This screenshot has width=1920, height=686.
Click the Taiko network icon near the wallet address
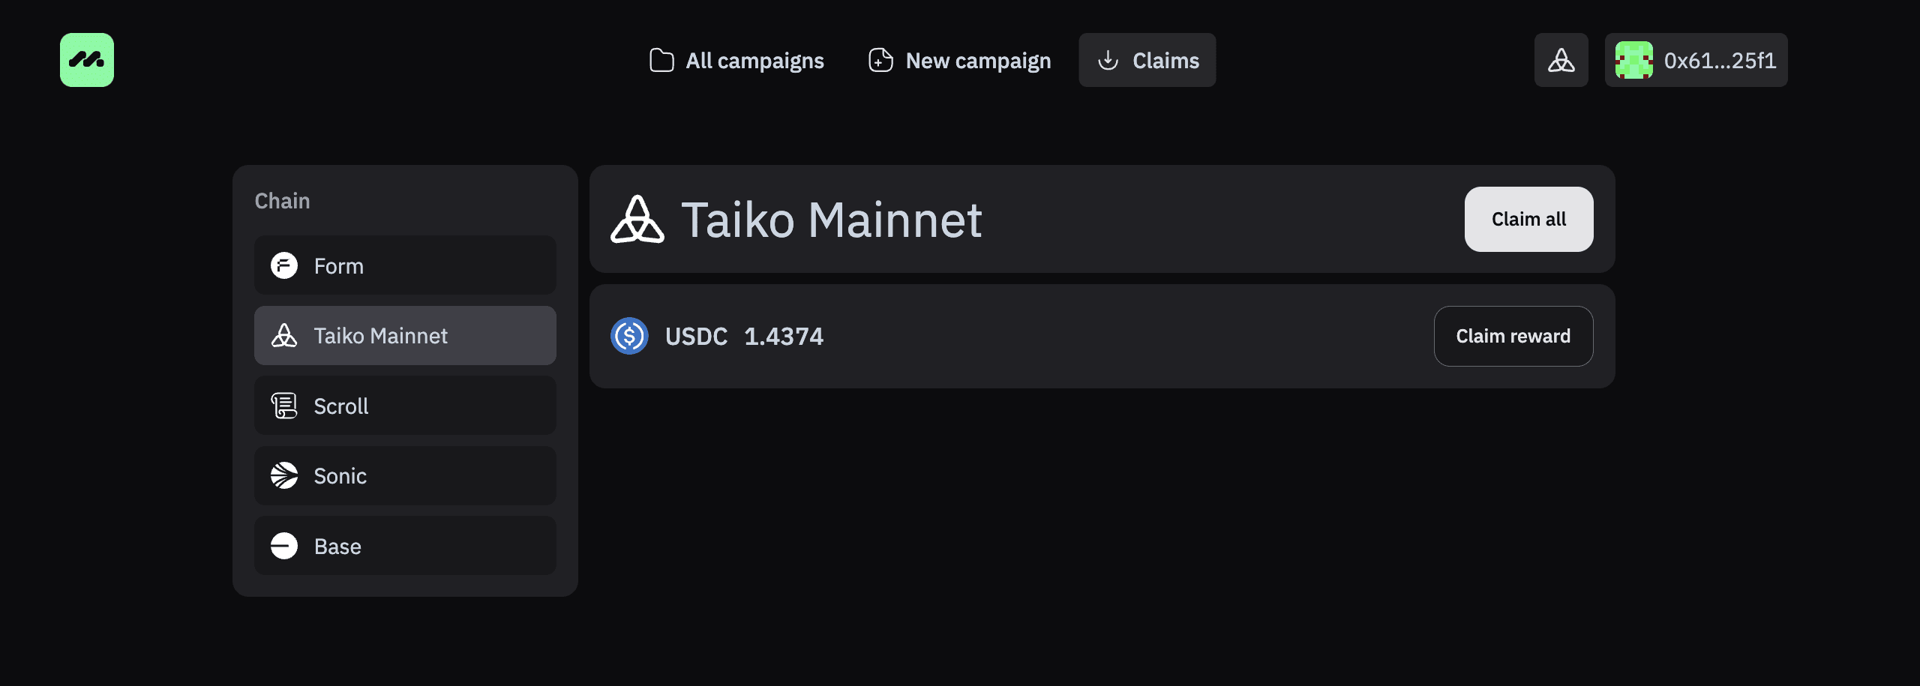[1561, 60]
